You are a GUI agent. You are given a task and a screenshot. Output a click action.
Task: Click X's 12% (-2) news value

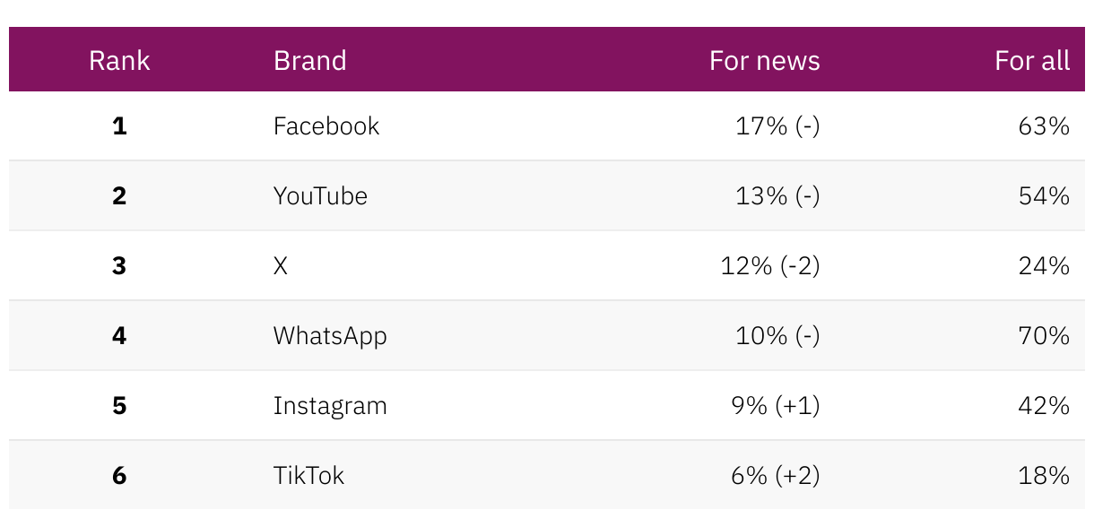[x=770, y=266]
